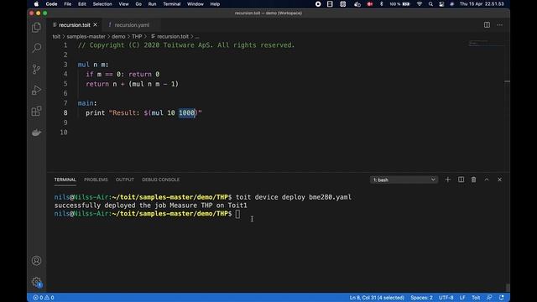Kill terminal with trash icon

point(473,180)
